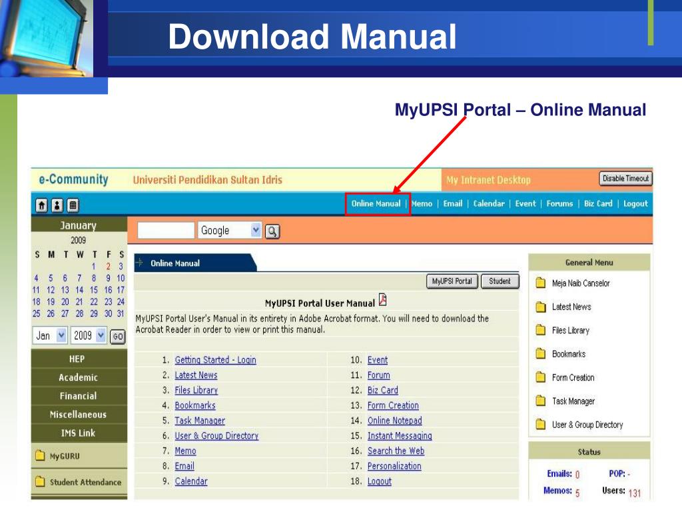Screen dimensions: 682x512
Task: Click Online Manual in the top menu
Action: (x=376, y=203)
